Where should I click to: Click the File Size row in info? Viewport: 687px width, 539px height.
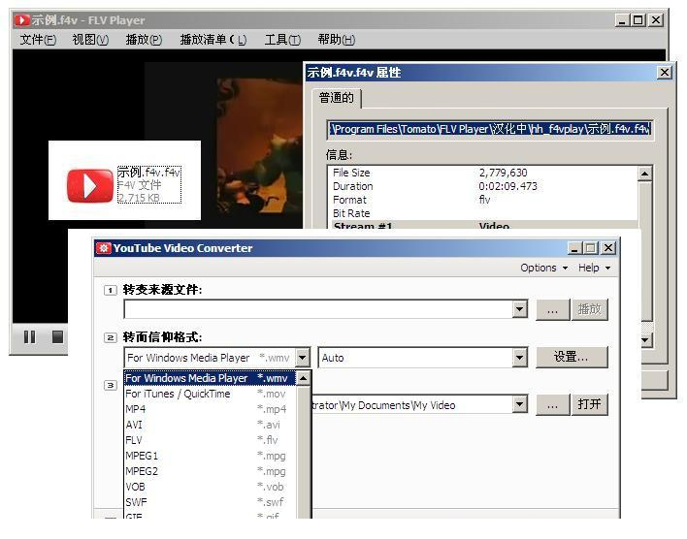(483, 173)
